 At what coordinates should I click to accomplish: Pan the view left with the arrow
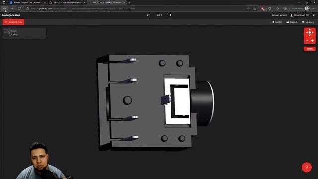coord(307,32)
